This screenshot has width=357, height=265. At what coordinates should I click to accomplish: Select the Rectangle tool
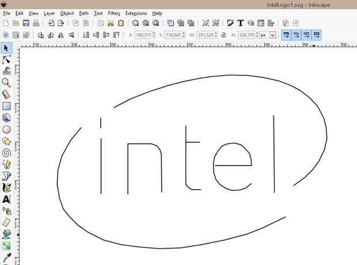point(6,106)
